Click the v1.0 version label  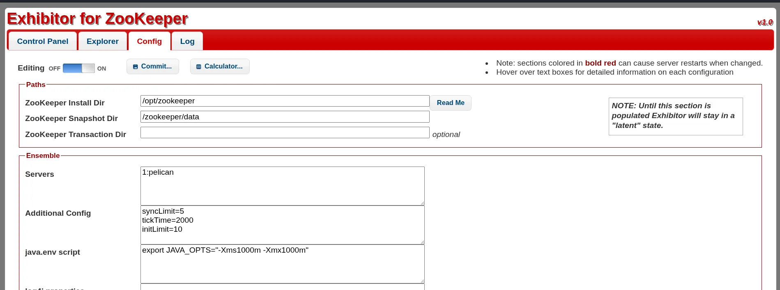(x=765, y=23)
